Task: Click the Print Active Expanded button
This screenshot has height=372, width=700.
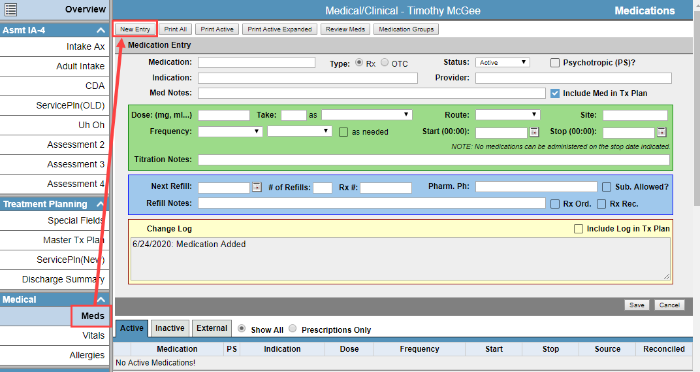Action: coord(279,29)
